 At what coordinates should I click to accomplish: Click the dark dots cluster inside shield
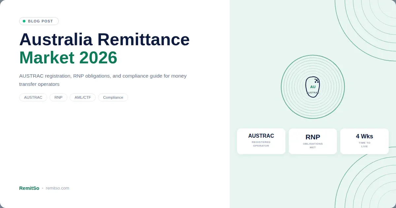tap(316, 80)
